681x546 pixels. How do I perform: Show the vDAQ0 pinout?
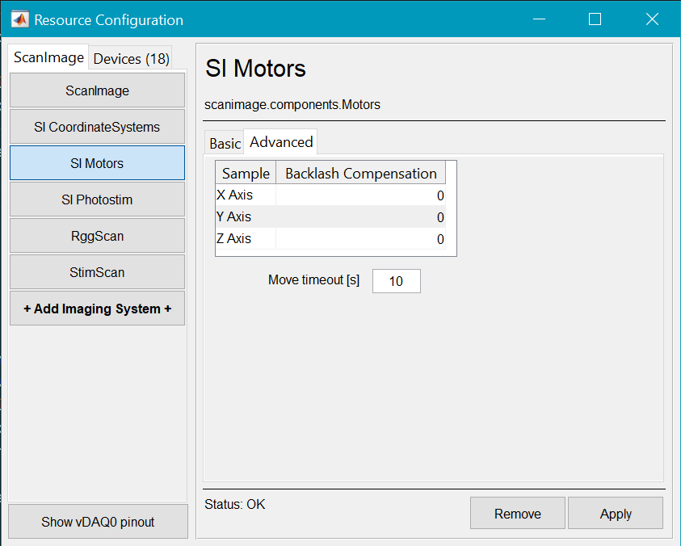click(97, 521)
